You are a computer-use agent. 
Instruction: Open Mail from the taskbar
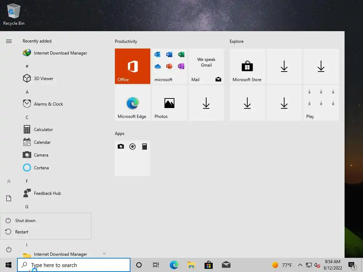[226, 265]
